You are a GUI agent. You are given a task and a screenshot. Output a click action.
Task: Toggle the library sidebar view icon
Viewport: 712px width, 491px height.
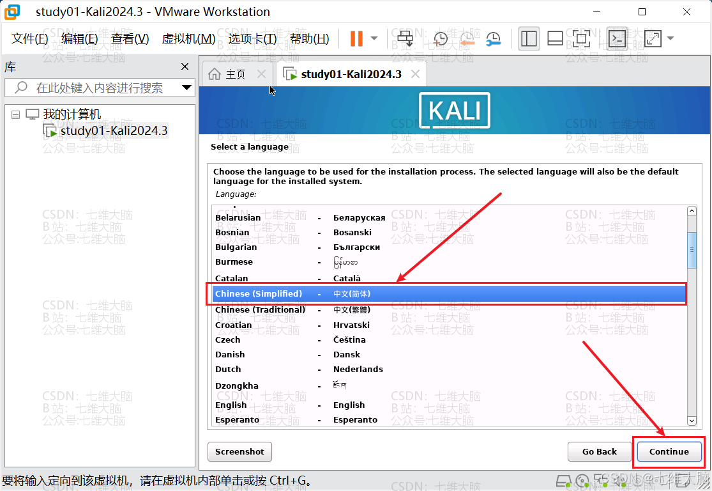529,38
